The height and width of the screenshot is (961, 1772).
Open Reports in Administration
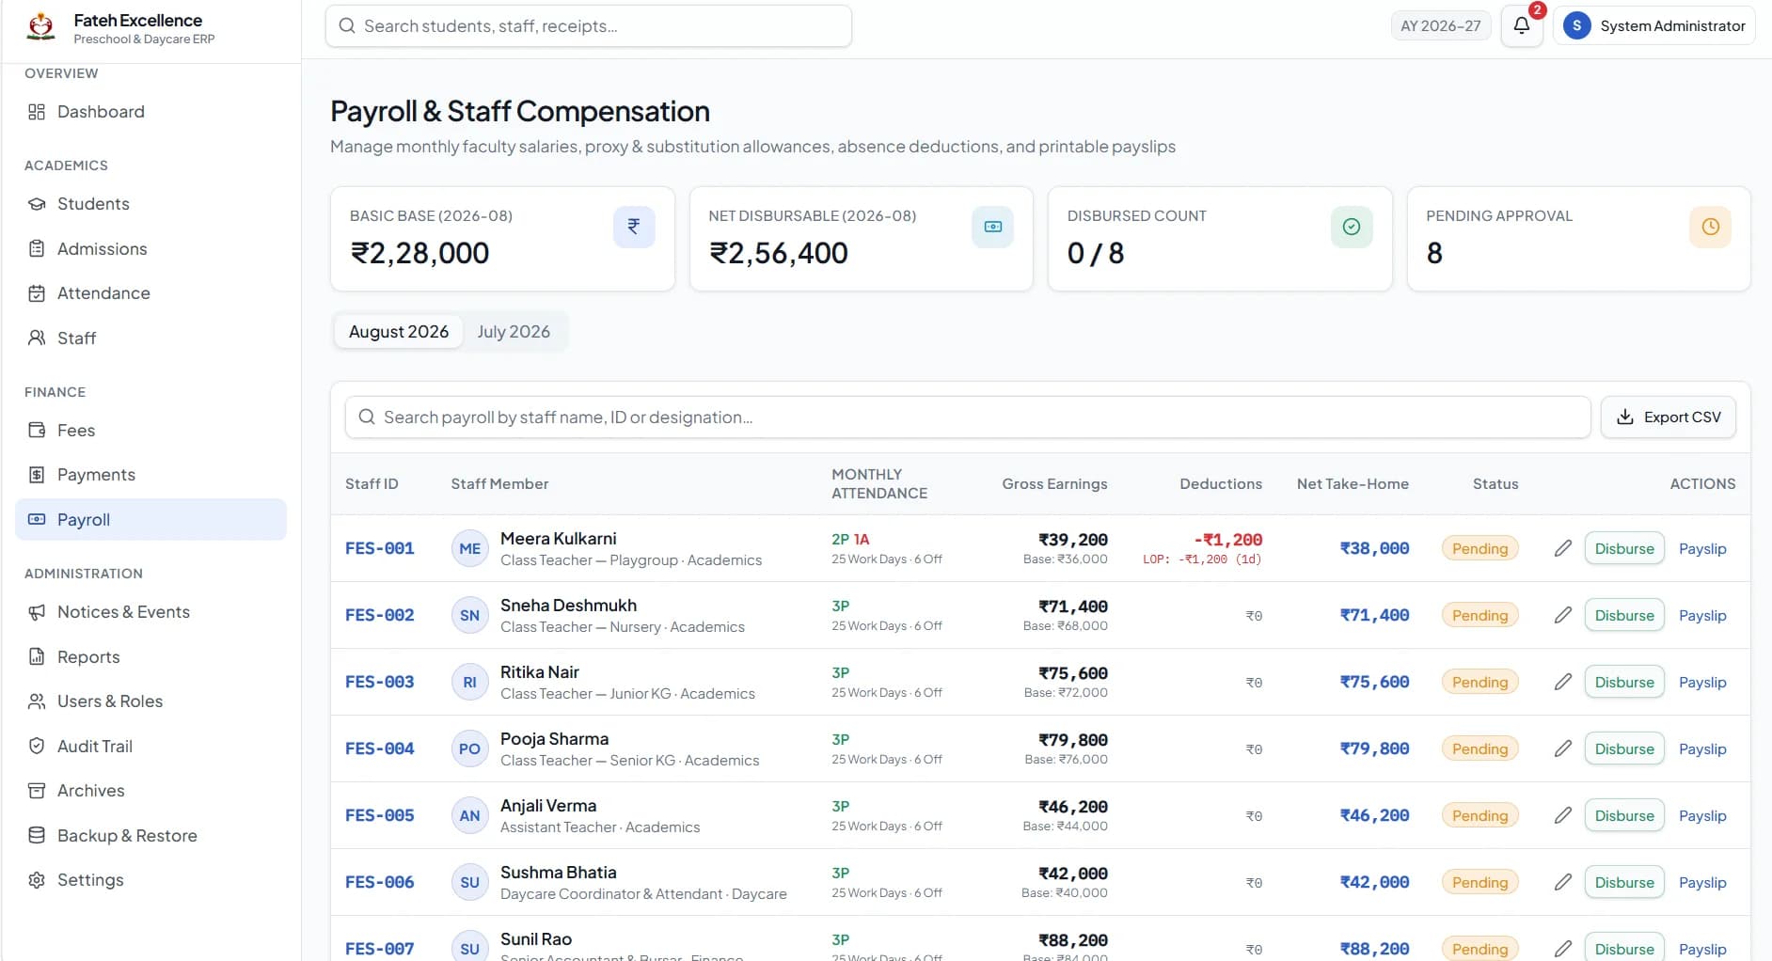[x=150, y=657]
